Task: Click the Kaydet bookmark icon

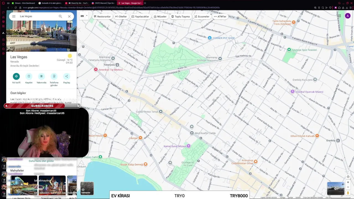Action: 29,76
